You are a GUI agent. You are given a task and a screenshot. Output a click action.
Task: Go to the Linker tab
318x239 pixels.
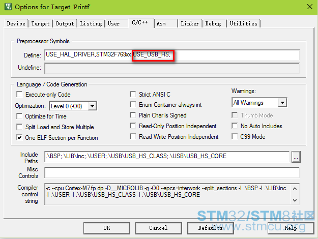click(190, 23)
